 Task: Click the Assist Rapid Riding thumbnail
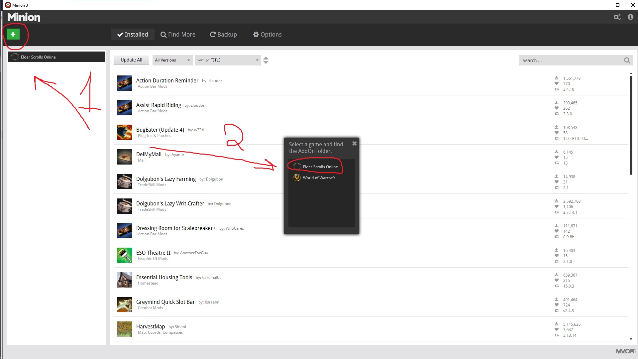pyautogui.click(x=125, y=108)
